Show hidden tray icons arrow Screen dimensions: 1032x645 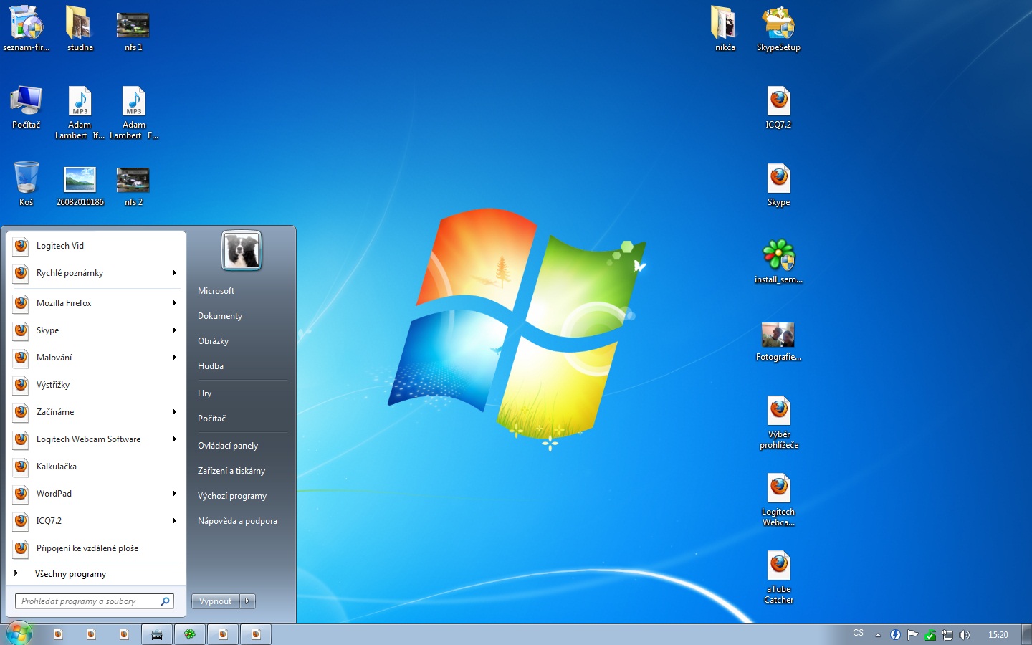[x=878, y=634]
